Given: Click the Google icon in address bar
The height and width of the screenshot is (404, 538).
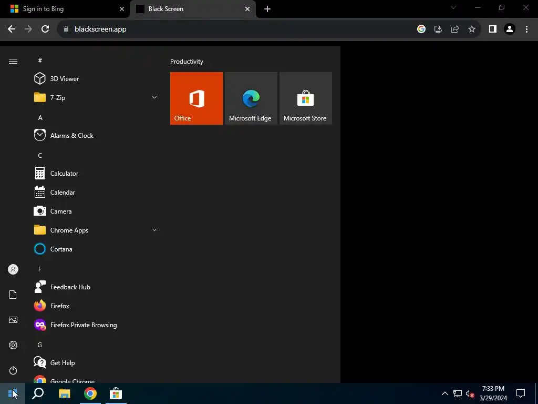Looking at the screenshot, I should (421, 29).
